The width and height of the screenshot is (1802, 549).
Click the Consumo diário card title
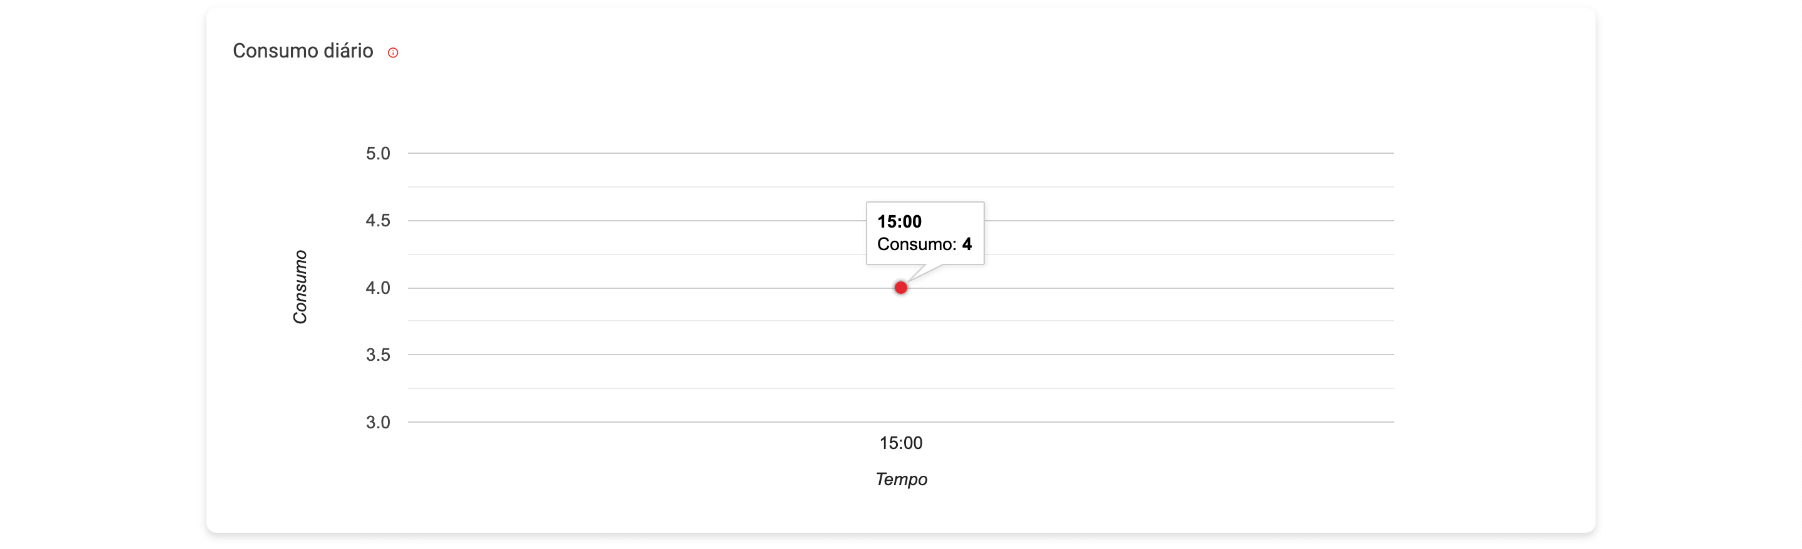303,51
